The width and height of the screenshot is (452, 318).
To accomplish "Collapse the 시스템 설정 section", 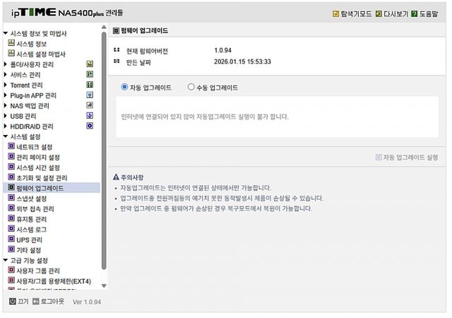I will click(x=6, y=136).
